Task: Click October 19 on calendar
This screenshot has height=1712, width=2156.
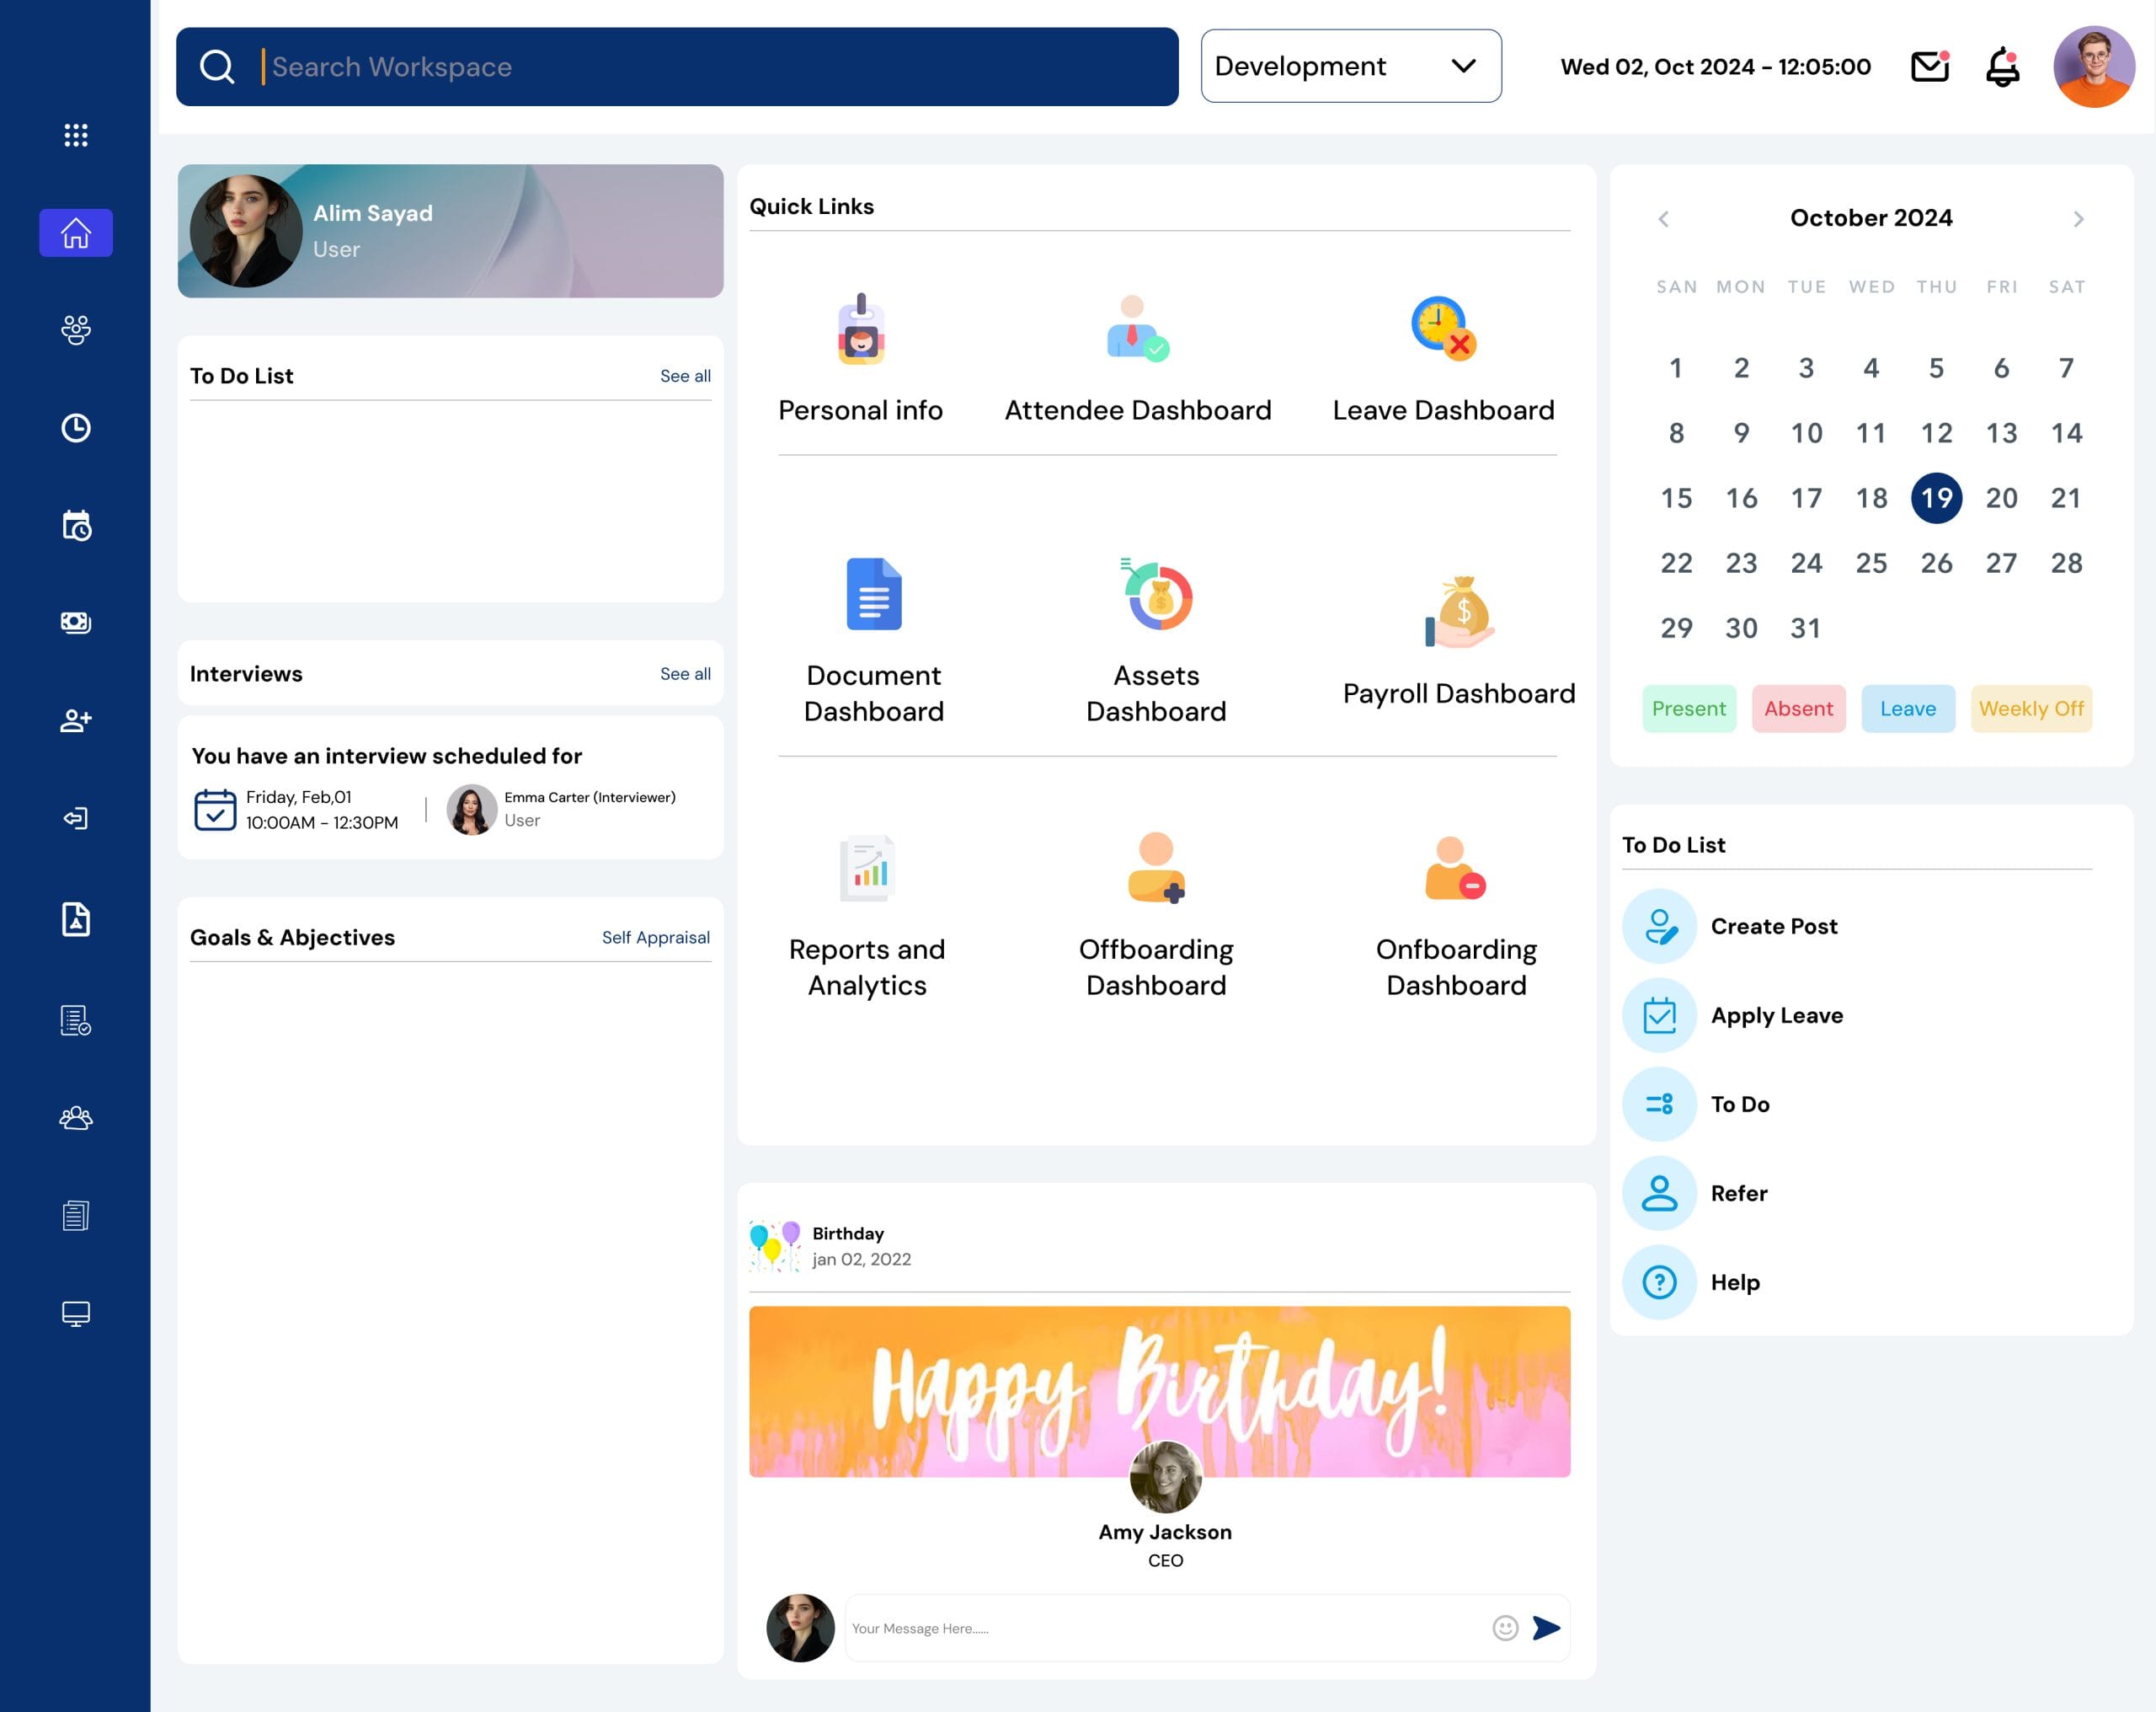Action: tap(1935, 497)
